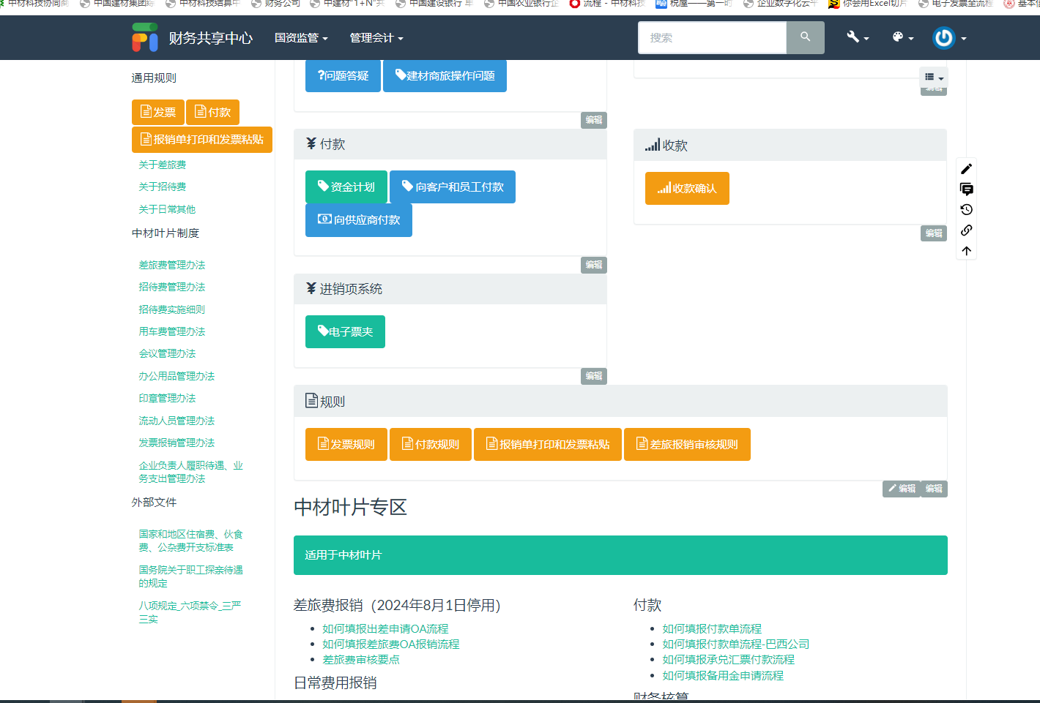
Task: Open 如何填报付款单流程 link
Action: [x=712, y=628]
